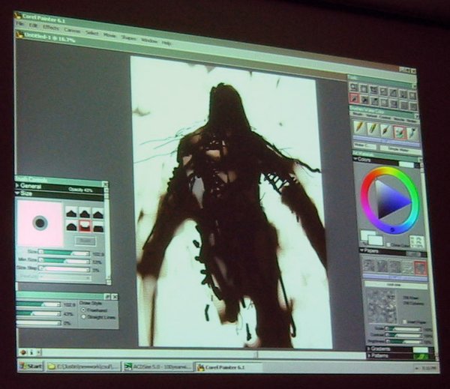Image resolution: width=450 pixels, height=389 pixels.
Task: Collapse the Size section in Brush Controls
Action: coord(19,193)
